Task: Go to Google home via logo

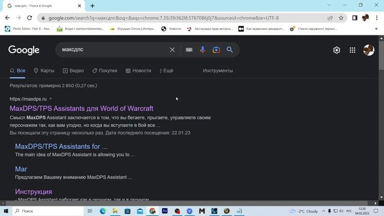Action: 24,50
